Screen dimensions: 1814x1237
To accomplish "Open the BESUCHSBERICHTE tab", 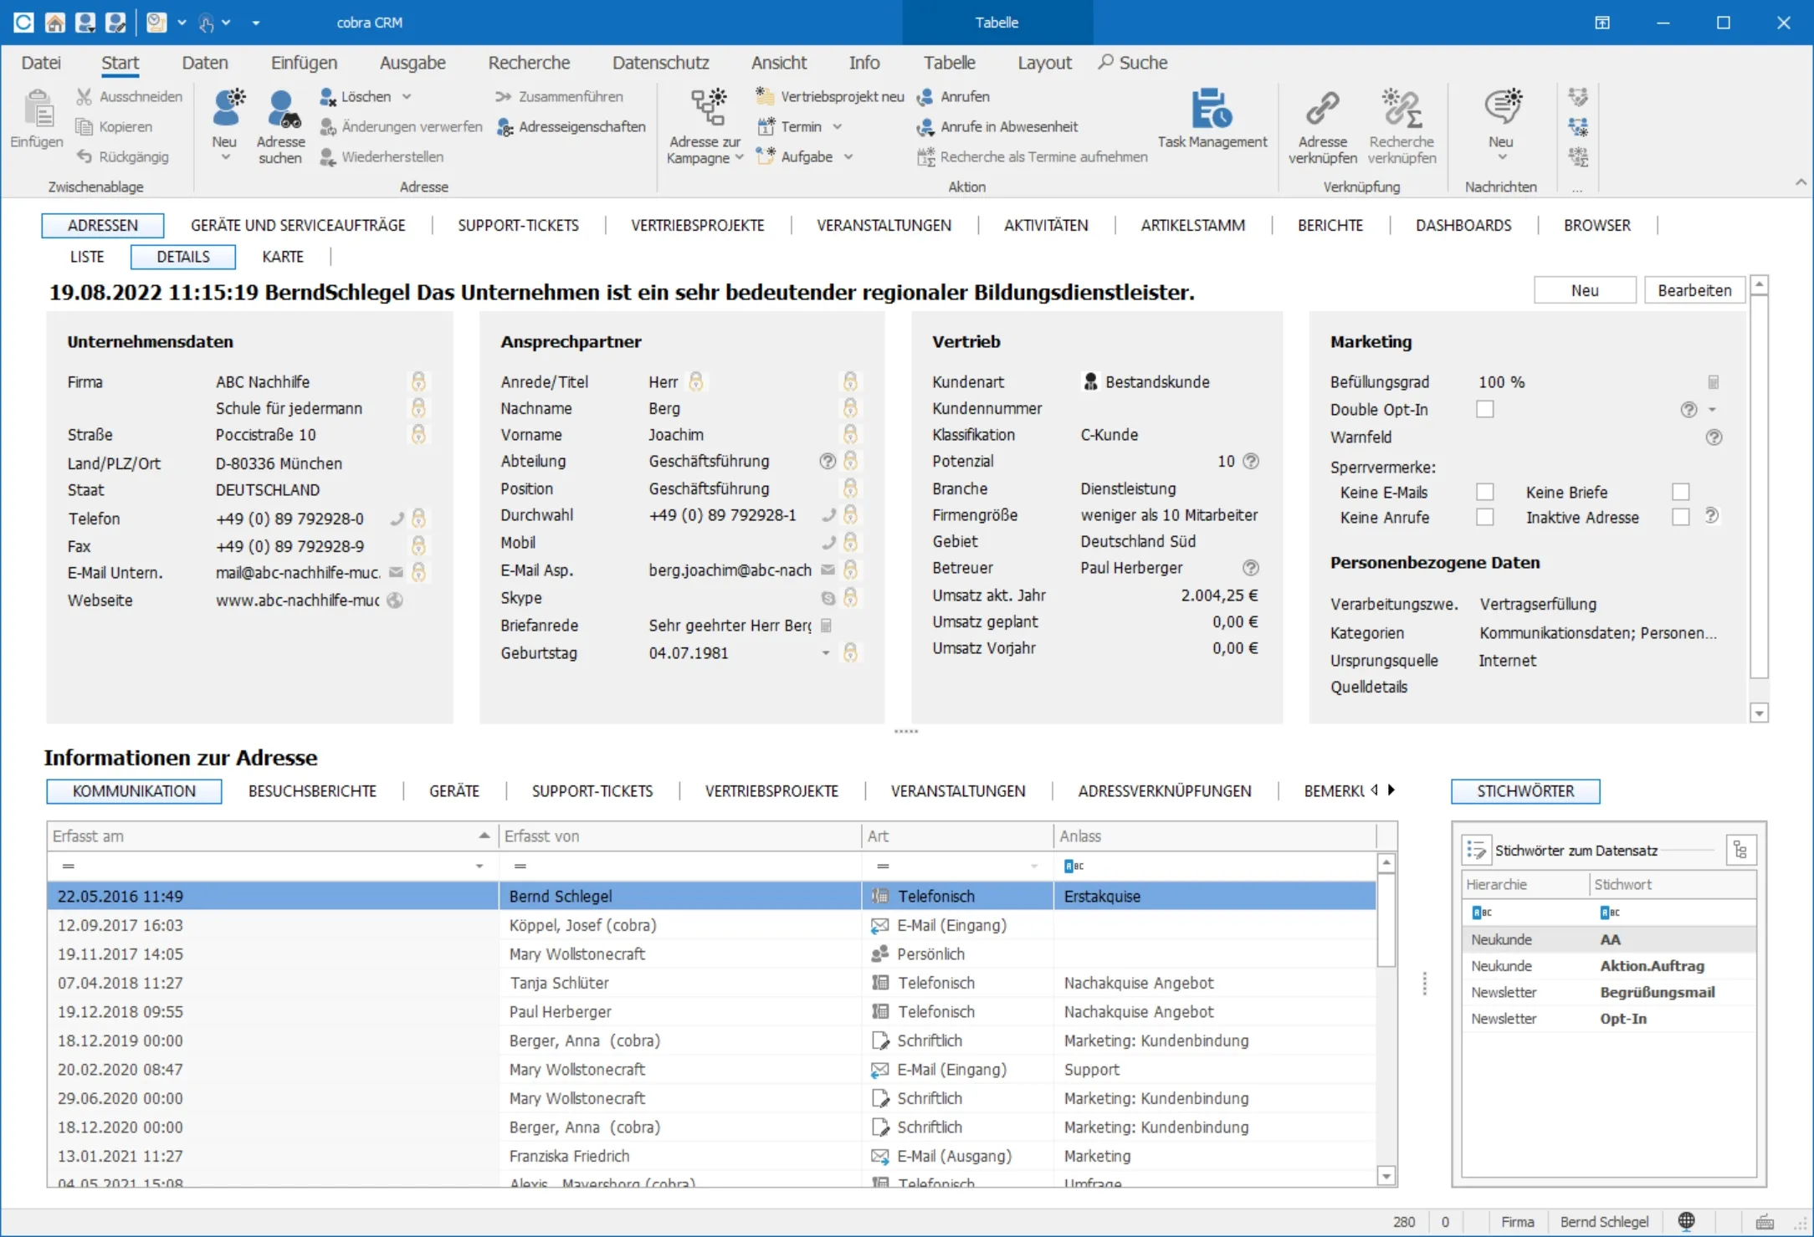I will (x=312, y=792).
